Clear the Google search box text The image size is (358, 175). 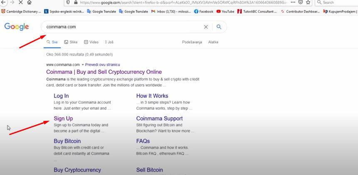click(x=206, y=27)
